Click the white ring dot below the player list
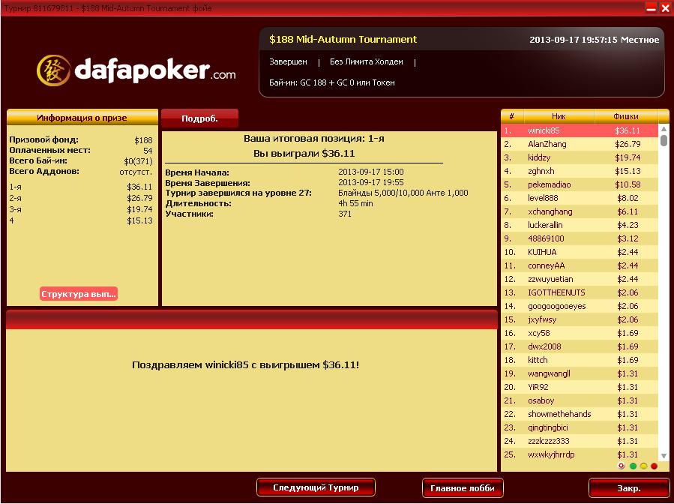Screen dimensions: 674x504 [x=621, y=466]
